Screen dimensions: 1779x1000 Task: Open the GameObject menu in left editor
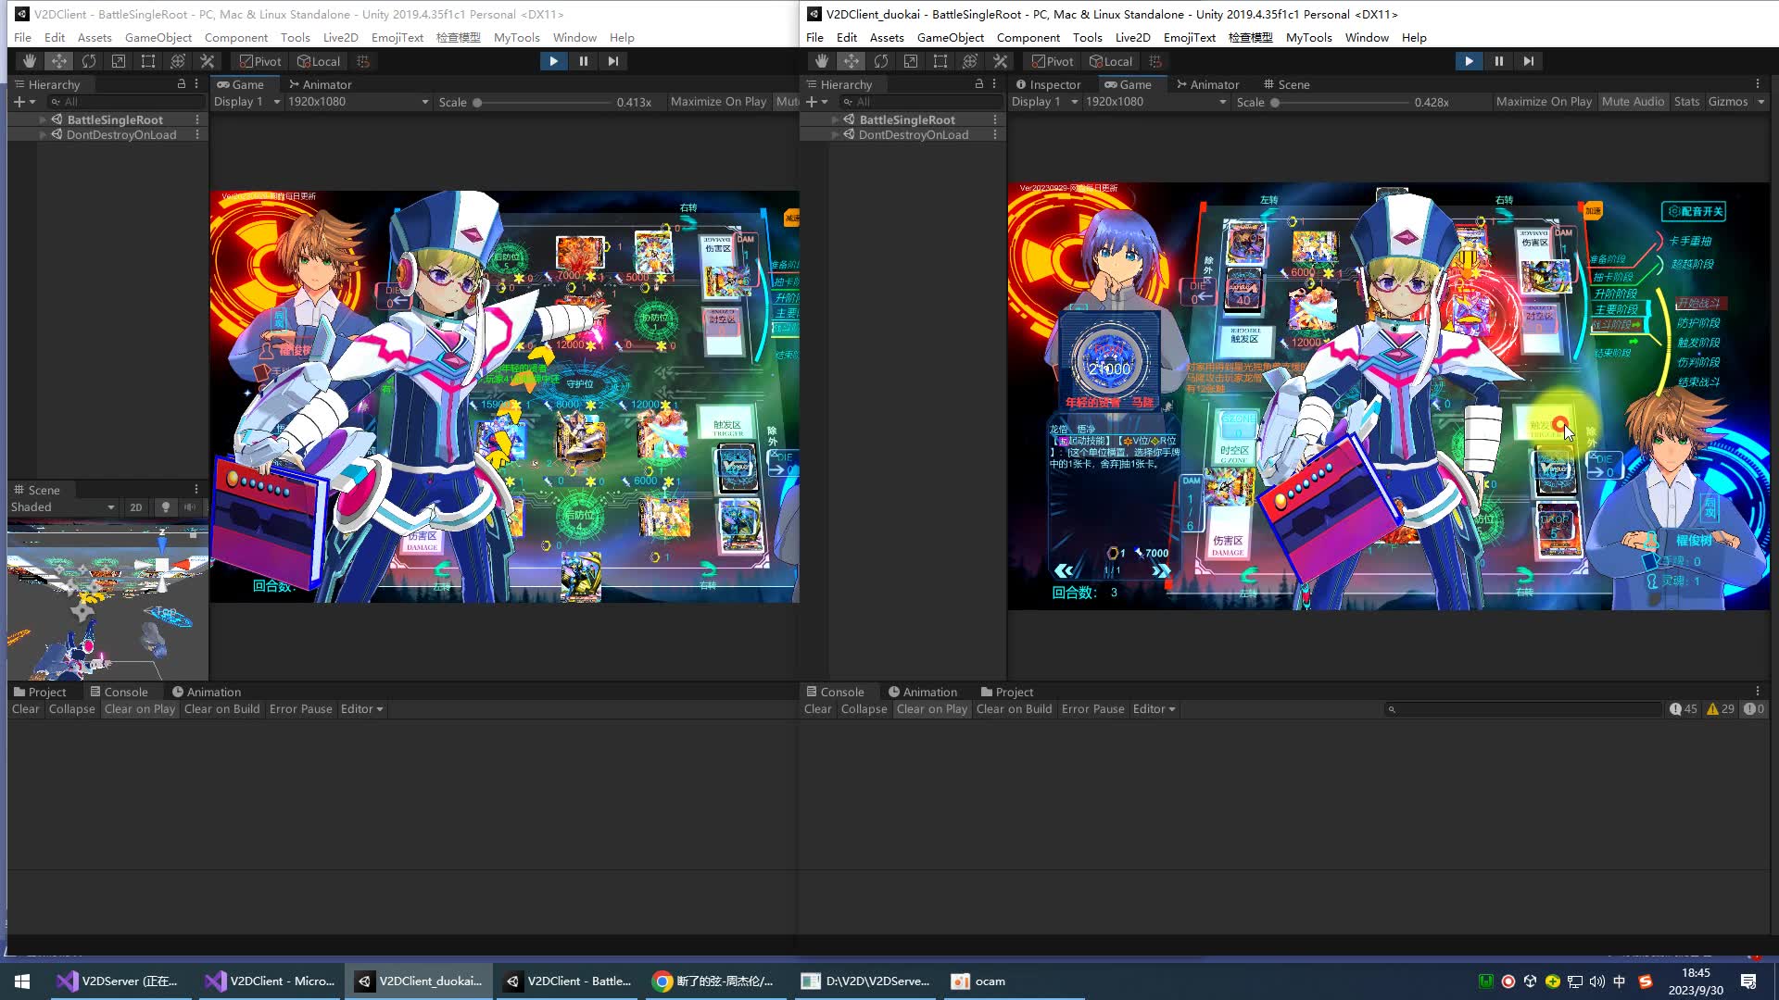click(158, 38)
